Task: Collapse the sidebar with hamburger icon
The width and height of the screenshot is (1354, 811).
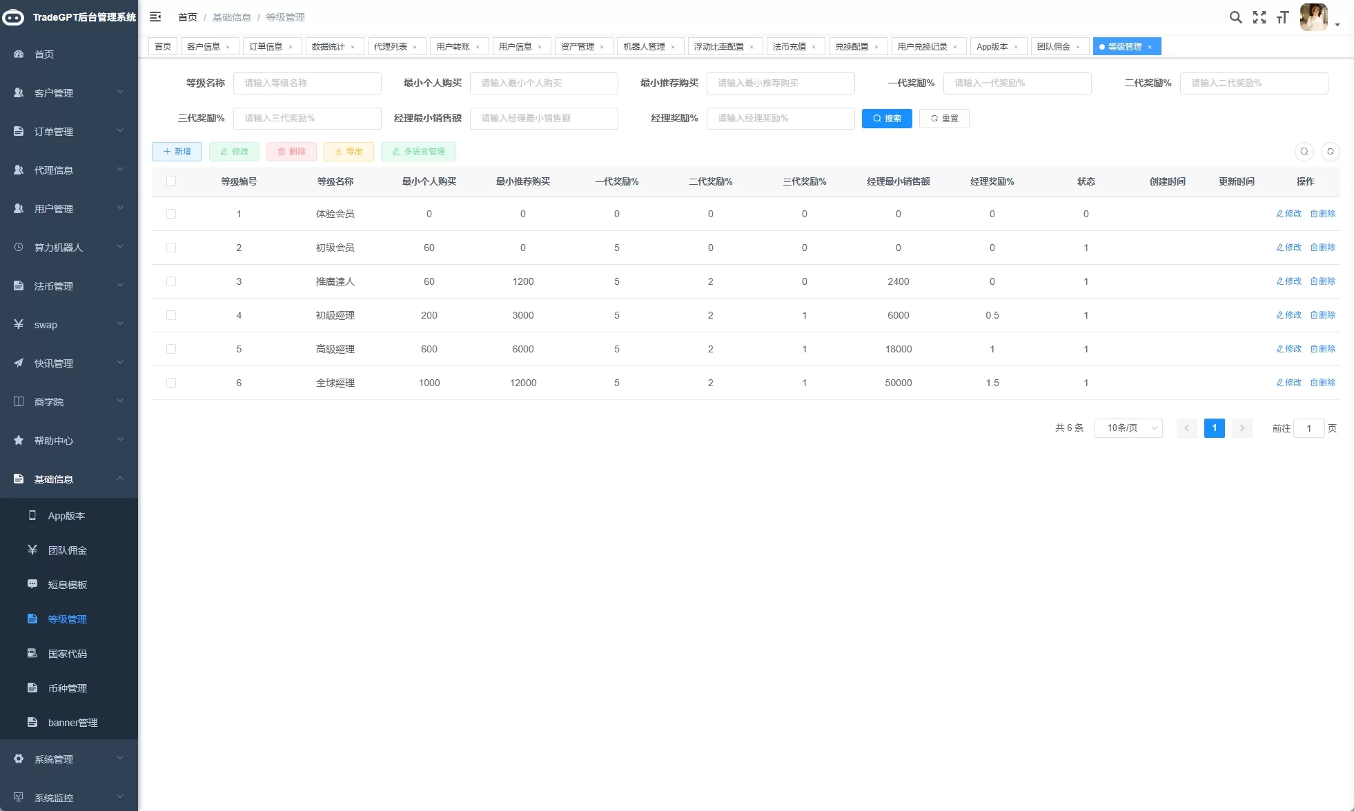Action: [155, 17]
